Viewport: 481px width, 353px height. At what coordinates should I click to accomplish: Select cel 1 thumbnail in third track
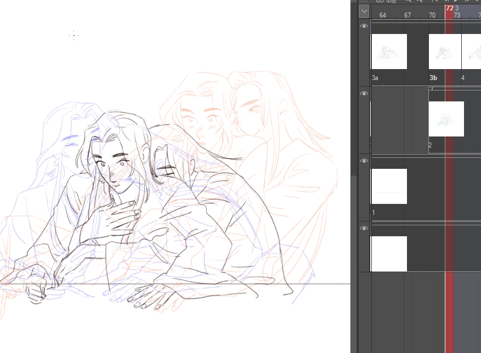[x=389, y=186]
